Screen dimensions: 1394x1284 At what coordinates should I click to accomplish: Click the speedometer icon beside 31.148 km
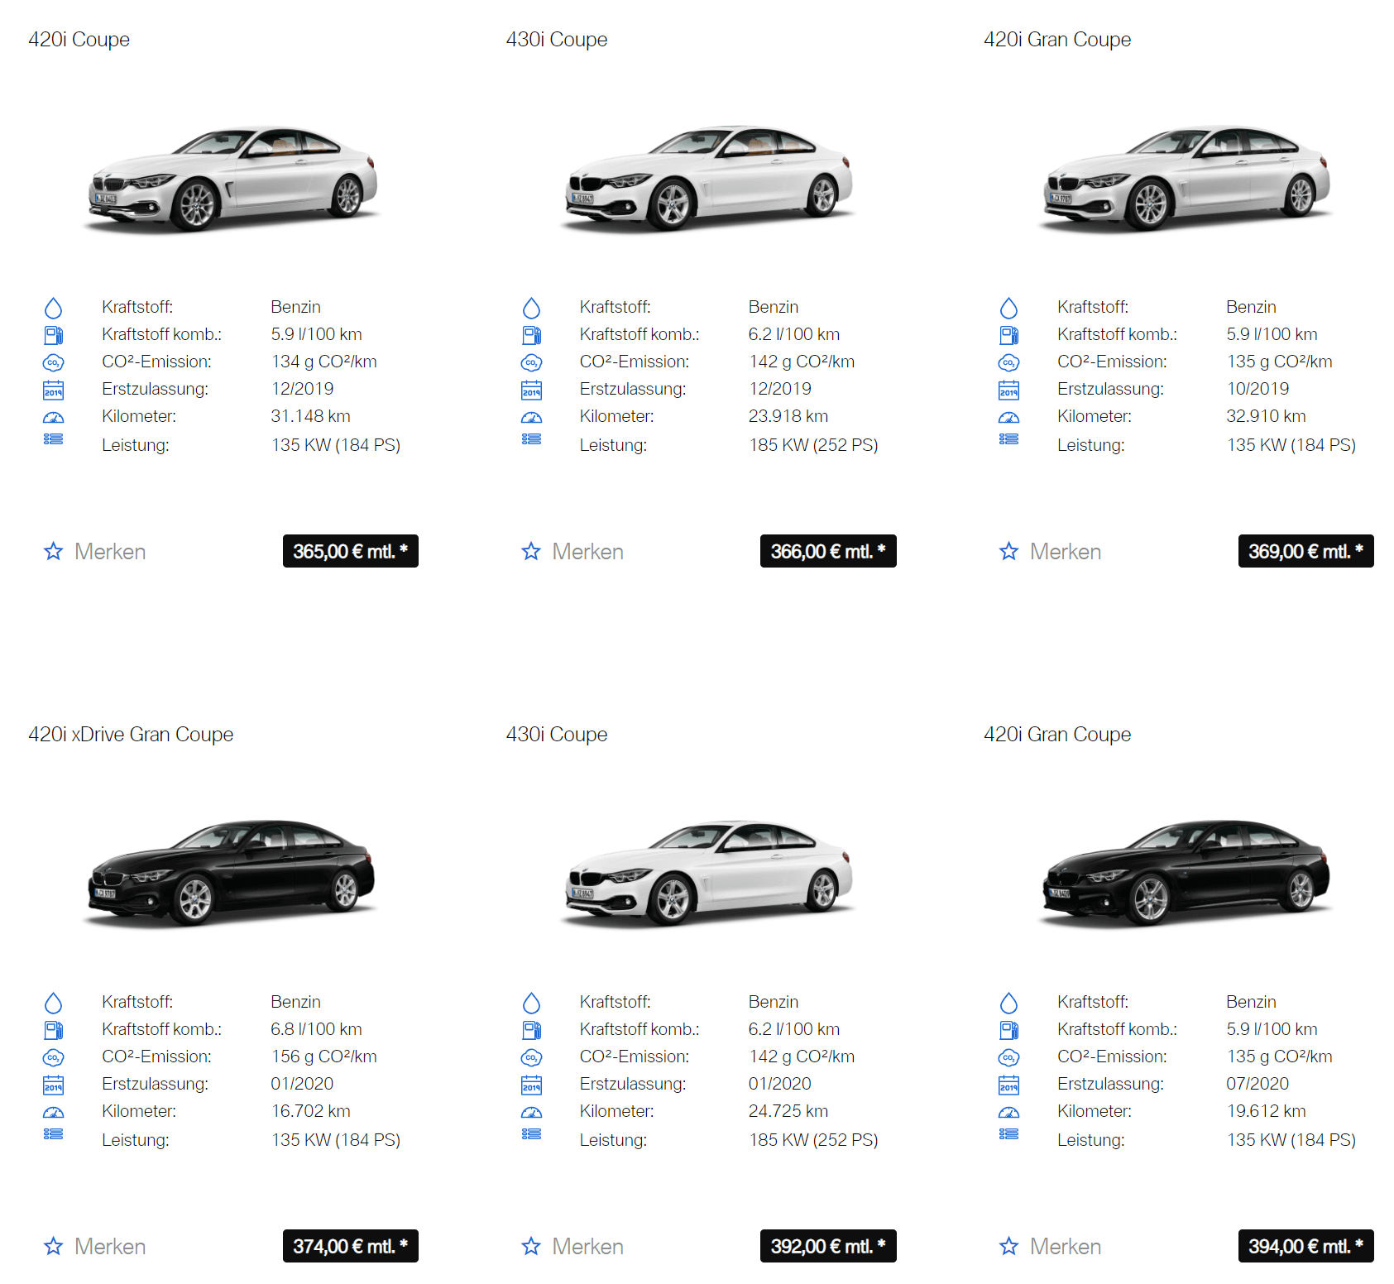click(x=53, y=418)
